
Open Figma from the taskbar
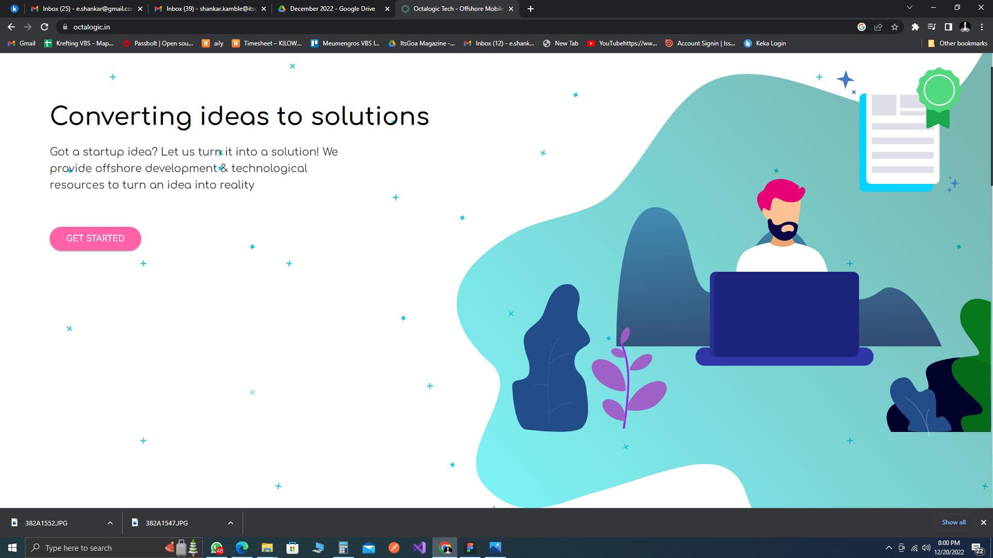click(x=470, y=548)
